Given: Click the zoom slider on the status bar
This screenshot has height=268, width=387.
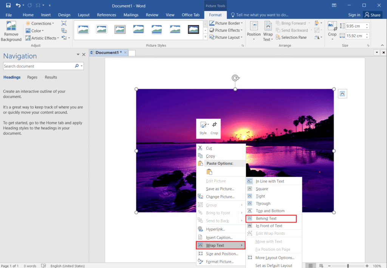Looking at the screenshot, I should pos(348,266).
